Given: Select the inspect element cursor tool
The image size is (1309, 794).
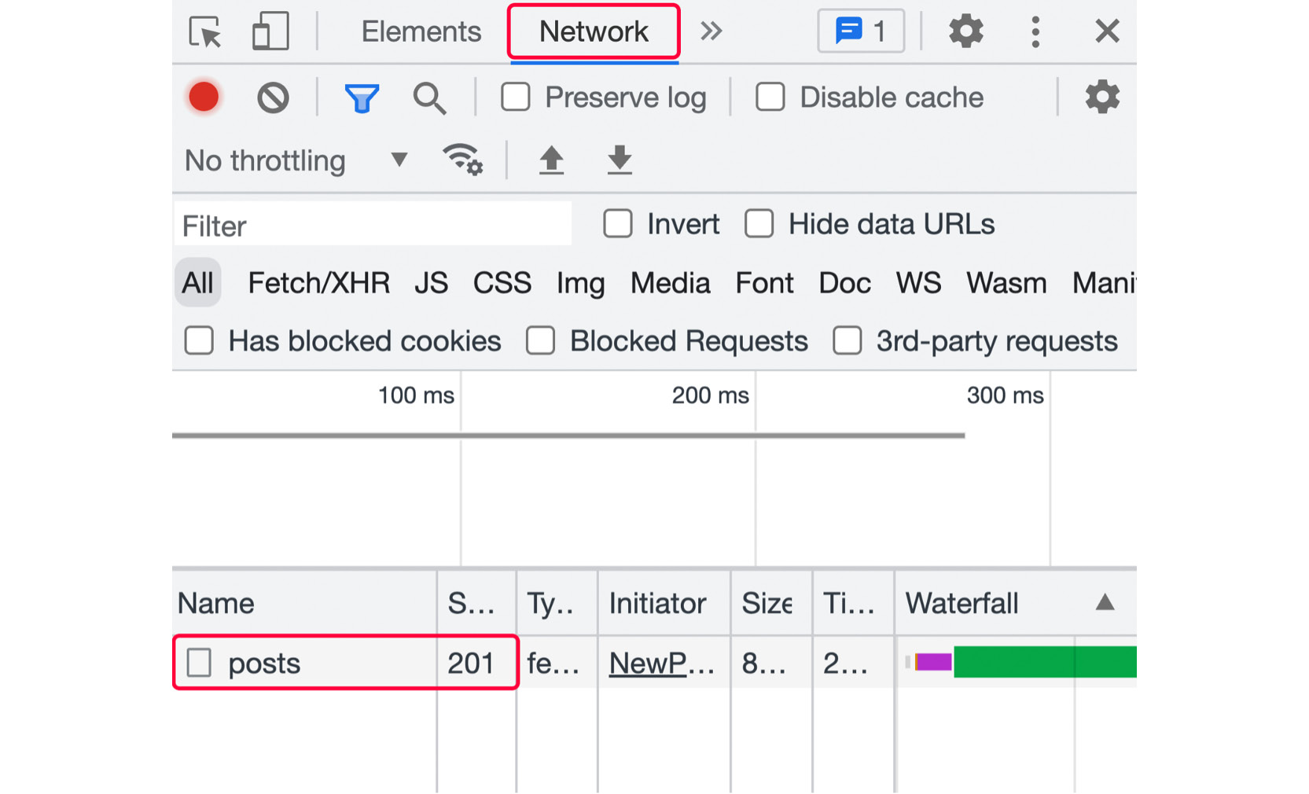Looking at the screenshot, I should [x=203, y=31].
